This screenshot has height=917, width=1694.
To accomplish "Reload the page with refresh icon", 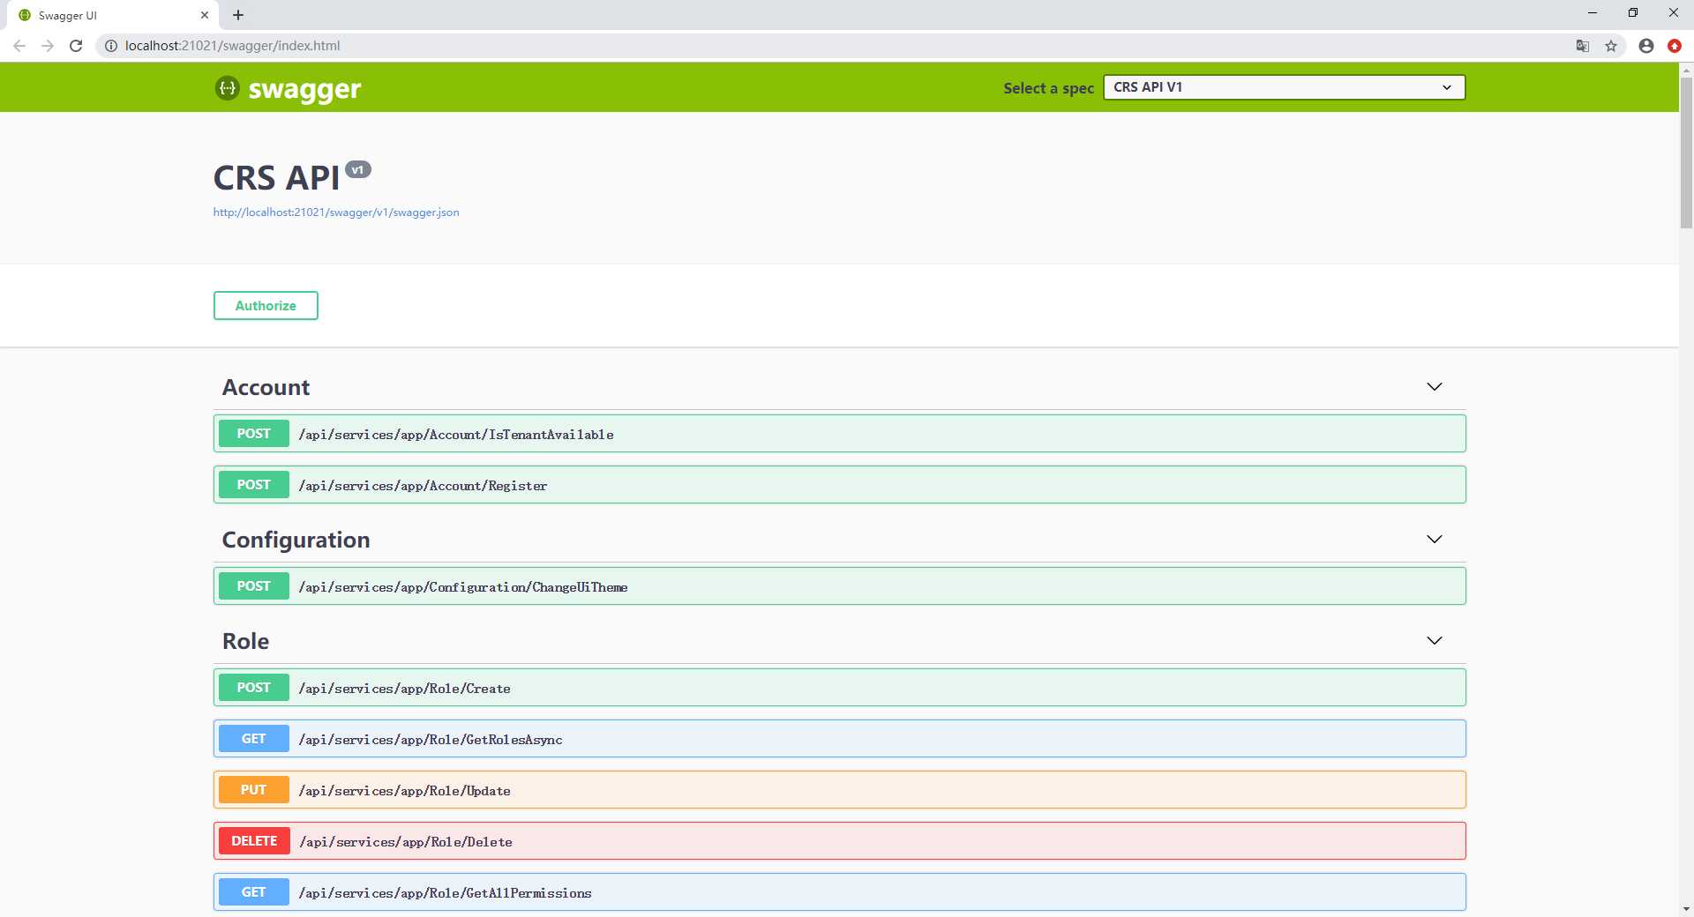I will click(x=76, y=46).
